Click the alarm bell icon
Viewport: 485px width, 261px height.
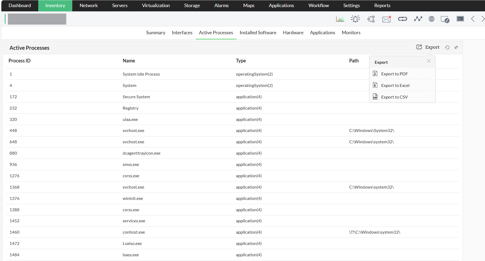(x=355, y=19)
